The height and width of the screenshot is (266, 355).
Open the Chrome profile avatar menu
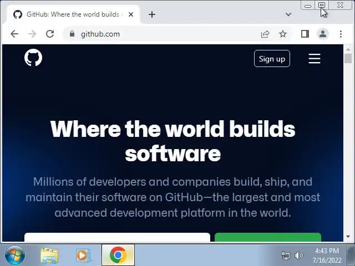click(323, 34)
